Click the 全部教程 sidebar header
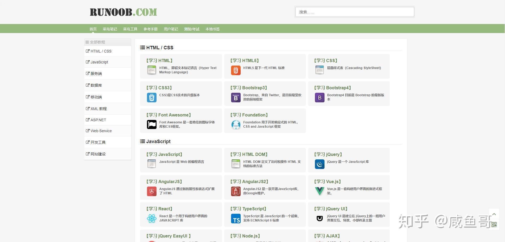 108,42
